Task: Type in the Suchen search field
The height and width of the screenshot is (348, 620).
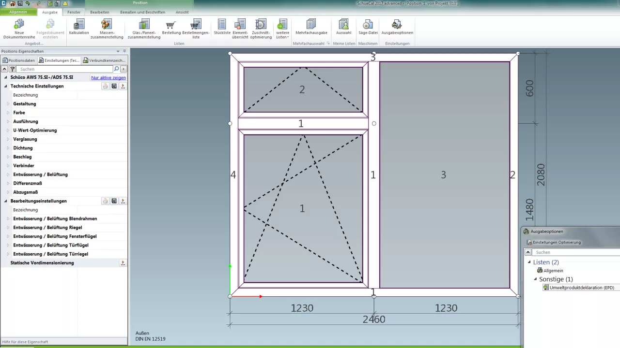Action: [x=63, y=69]
